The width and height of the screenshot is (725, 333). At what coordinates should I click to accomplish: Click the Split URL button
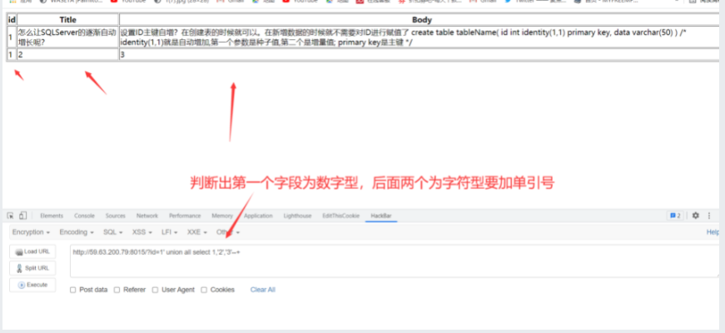pyautogui.click(x=32, y=268)
